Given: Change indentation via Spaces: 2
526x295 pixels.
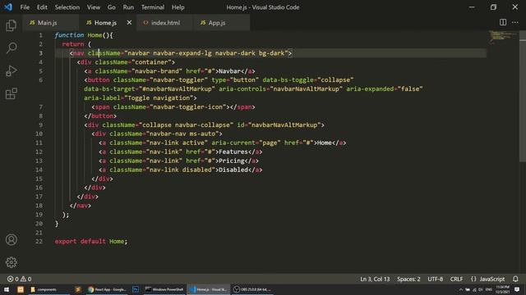Looking at the screenshot, I should coord(408,279).
